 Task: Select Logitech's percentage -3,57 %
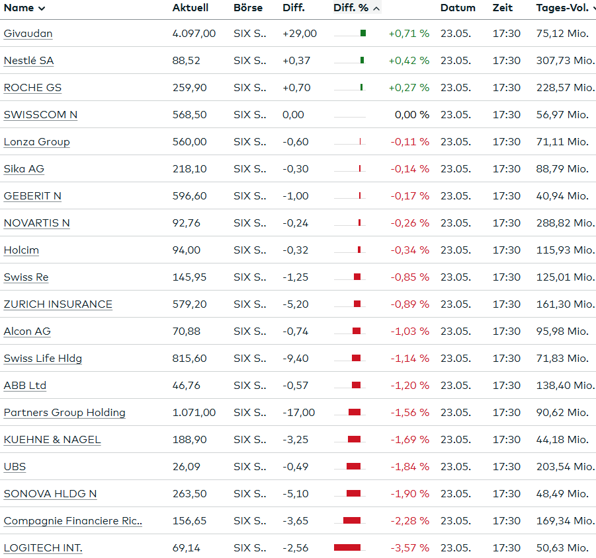click(410, 547)
